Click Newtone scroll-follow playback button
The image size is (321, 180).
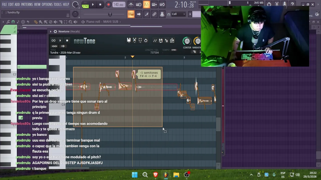click(63, 46)
